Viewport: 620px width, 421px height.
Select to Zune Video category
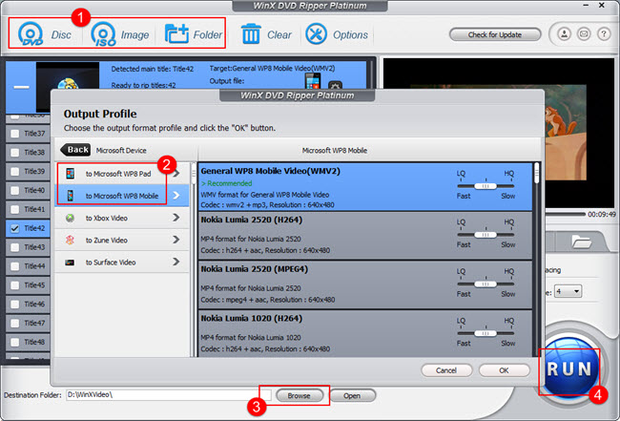point(122,240)
